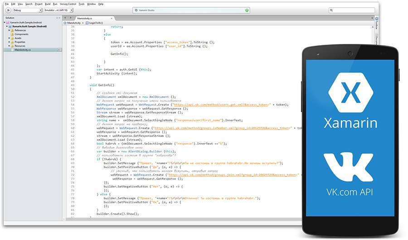
Task: Click the MainActivity breadcrumb item
Action: [73, 22]
